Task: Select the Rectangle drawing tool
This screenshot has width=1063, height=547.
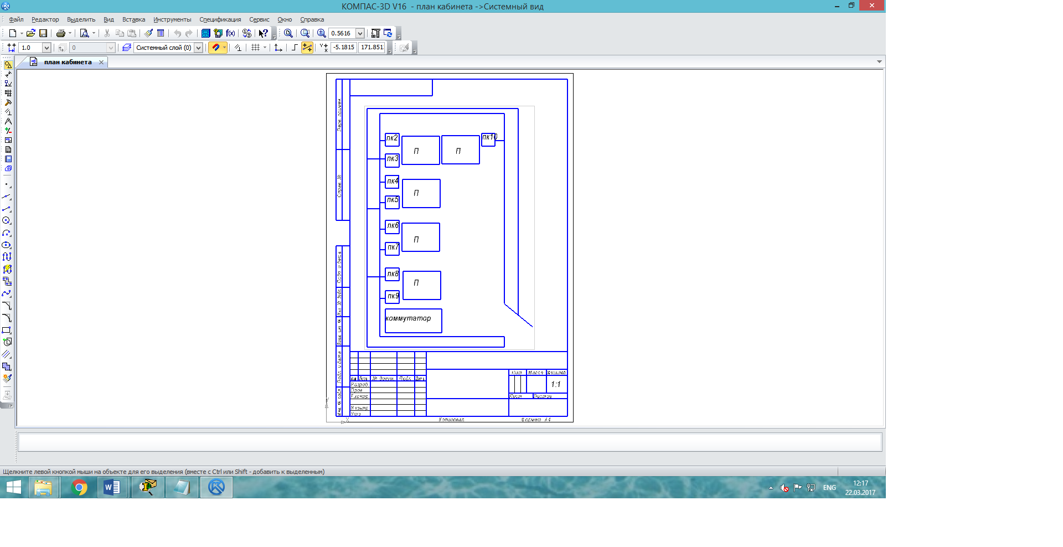Action: coord(7,330)
